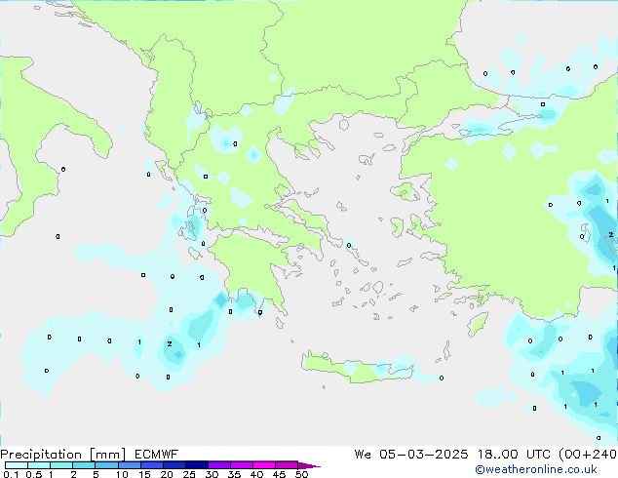The height and width of the screenshot is (478, 618).
Task: Click the '18..00 UTC' time text
Action: [x=516, y=455]
